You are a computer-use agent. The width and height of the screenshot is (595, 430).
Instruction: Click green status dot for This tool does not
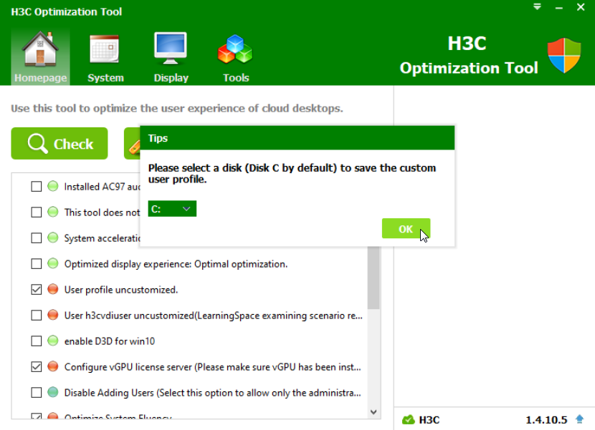coord(53,212)
